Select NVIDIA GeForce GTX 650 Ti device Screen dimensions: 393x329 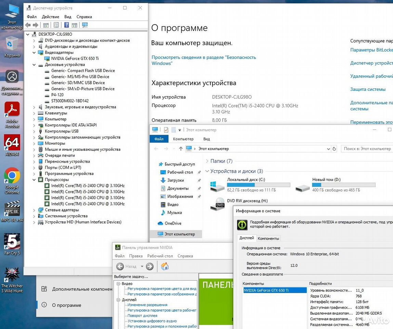(75, 59)
